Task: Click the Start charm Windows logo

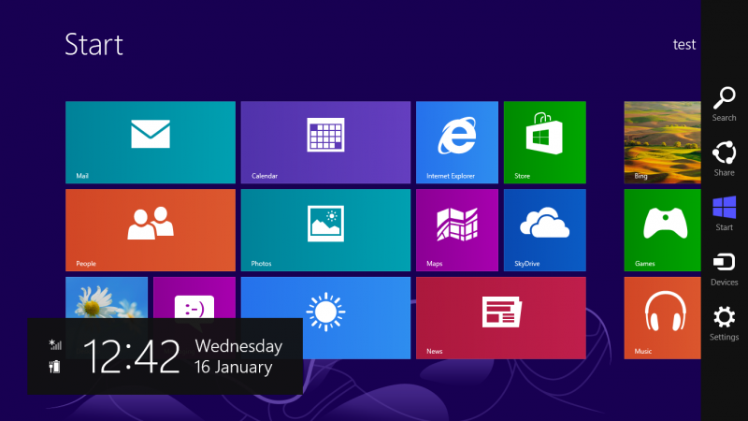Action: click(x=724, y=212)
